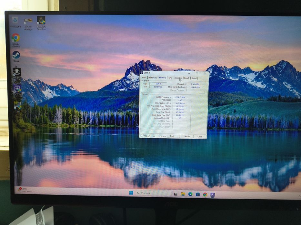301x225 pixels.
Task: Click the CPU-Z version text
Action: (x=159, y=136)
